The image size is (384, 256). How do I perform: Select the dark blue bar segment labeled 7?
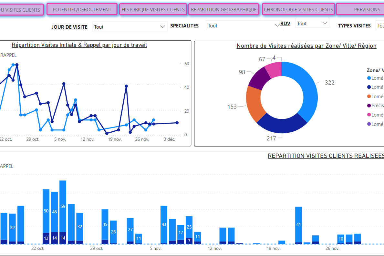pyautogui.click(x=189, y=241)
